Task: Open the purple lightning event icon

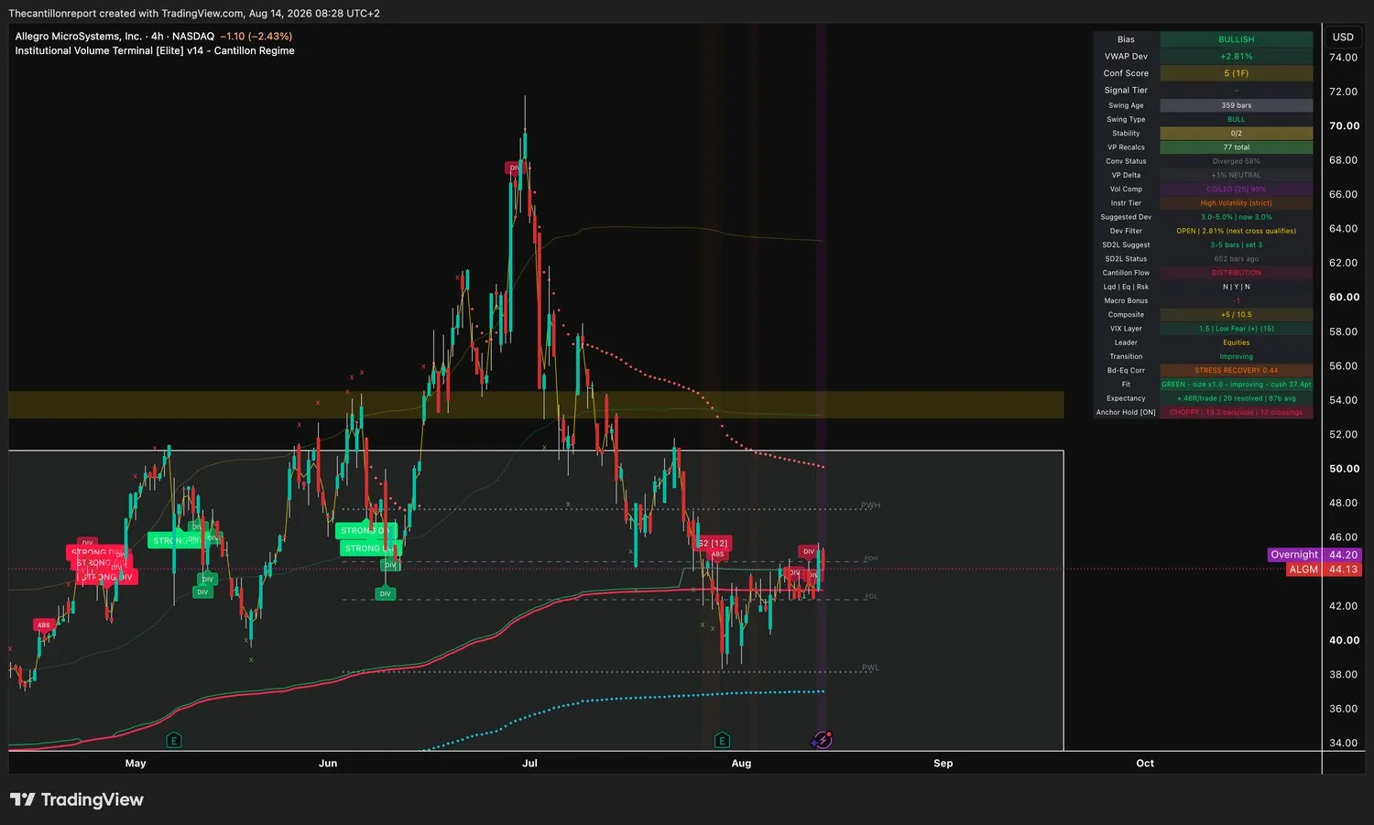Action: click(x=823, y=740)
